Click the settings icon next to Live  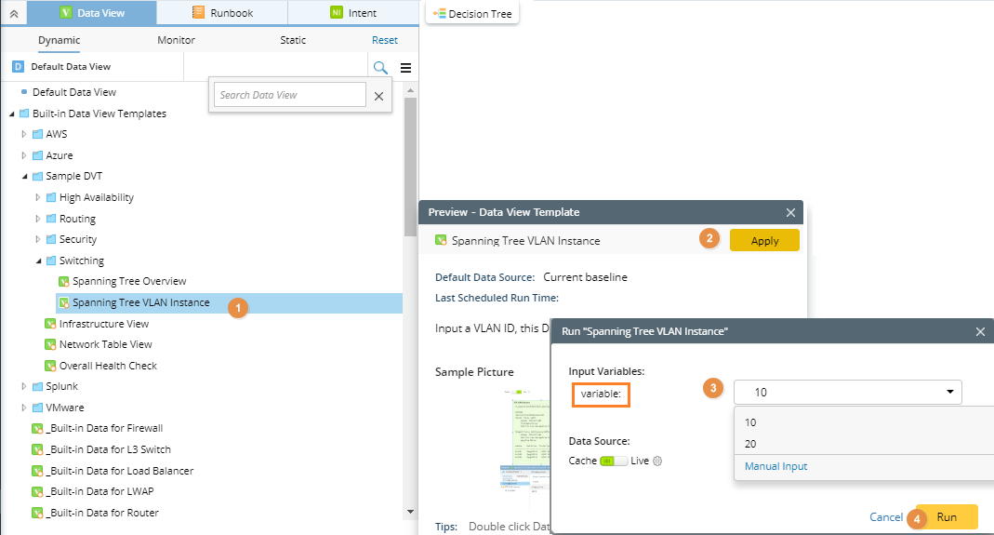tap(657, 461)
